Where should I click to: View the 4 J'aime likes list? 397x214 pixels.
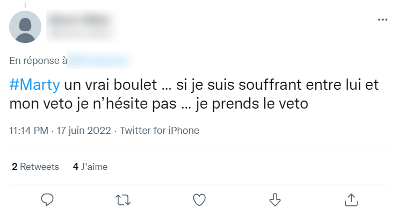90,167
